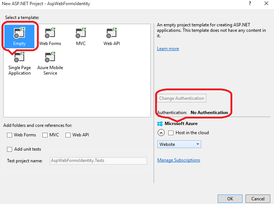Open the Learn more link

[168, 49]
